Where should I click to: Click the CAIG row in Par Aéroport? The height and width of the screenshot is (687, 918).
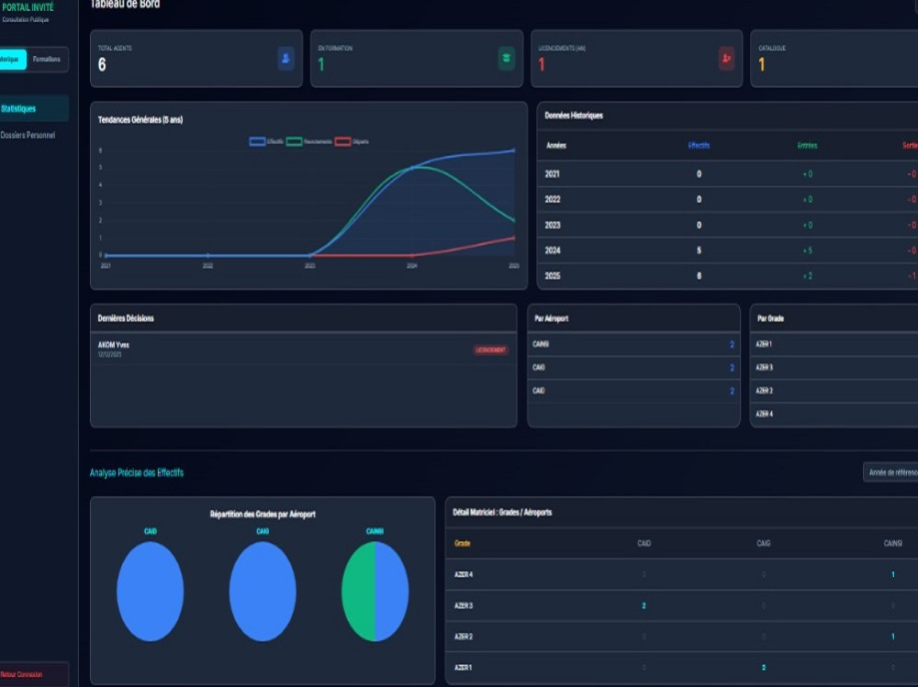pos(633,368)
